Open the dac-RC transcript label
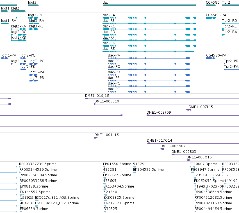Viewport: 239px width, 213px height. click(109, 26)
